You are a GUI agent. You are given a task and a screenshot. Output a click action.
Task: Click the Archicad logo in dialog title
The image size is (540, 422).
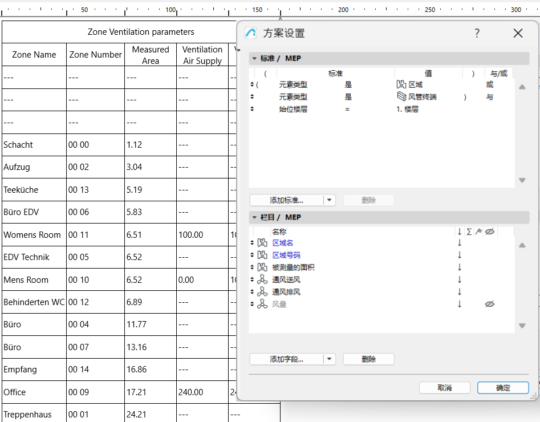coord(251,33)
